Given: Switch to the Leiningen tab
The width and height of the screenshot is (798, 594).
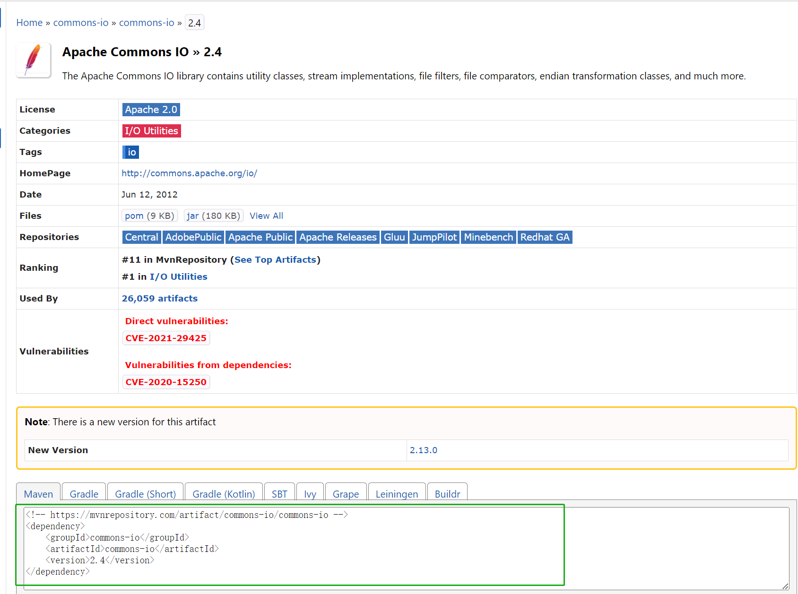Looking at the screenshot, I should tap(397, 494).
